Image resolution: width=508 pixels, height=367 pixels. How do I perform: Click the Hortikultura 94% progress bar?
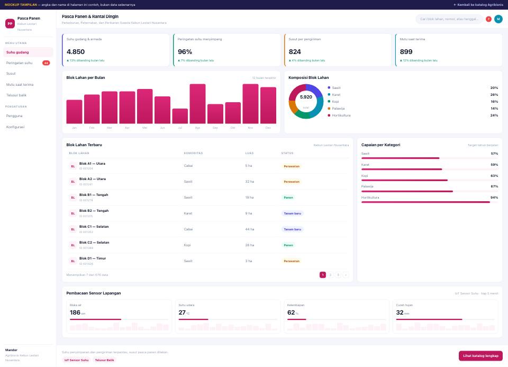430,202
